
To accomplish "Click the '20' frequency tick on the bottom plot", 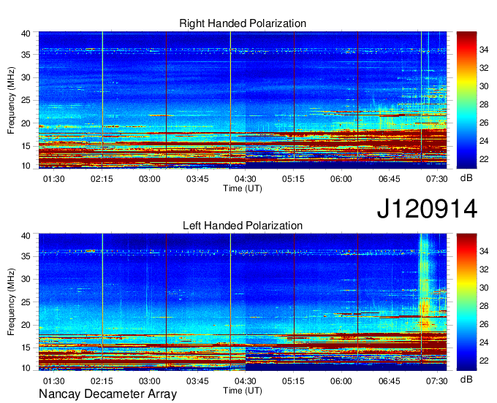I will [x=26, y=325].
